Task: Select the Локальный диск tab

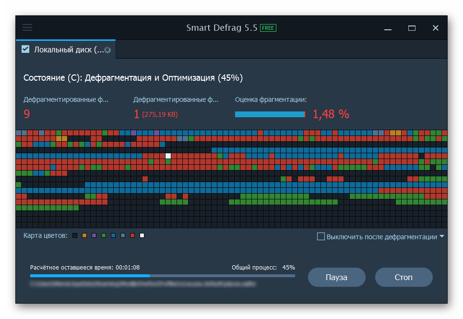Action: tap(66, 49)
